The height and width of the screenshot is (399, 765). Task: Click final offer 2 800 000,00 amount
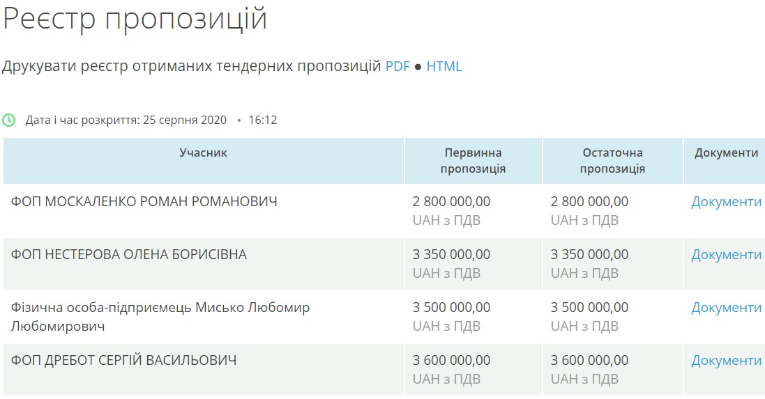click(x=589, y=202)
